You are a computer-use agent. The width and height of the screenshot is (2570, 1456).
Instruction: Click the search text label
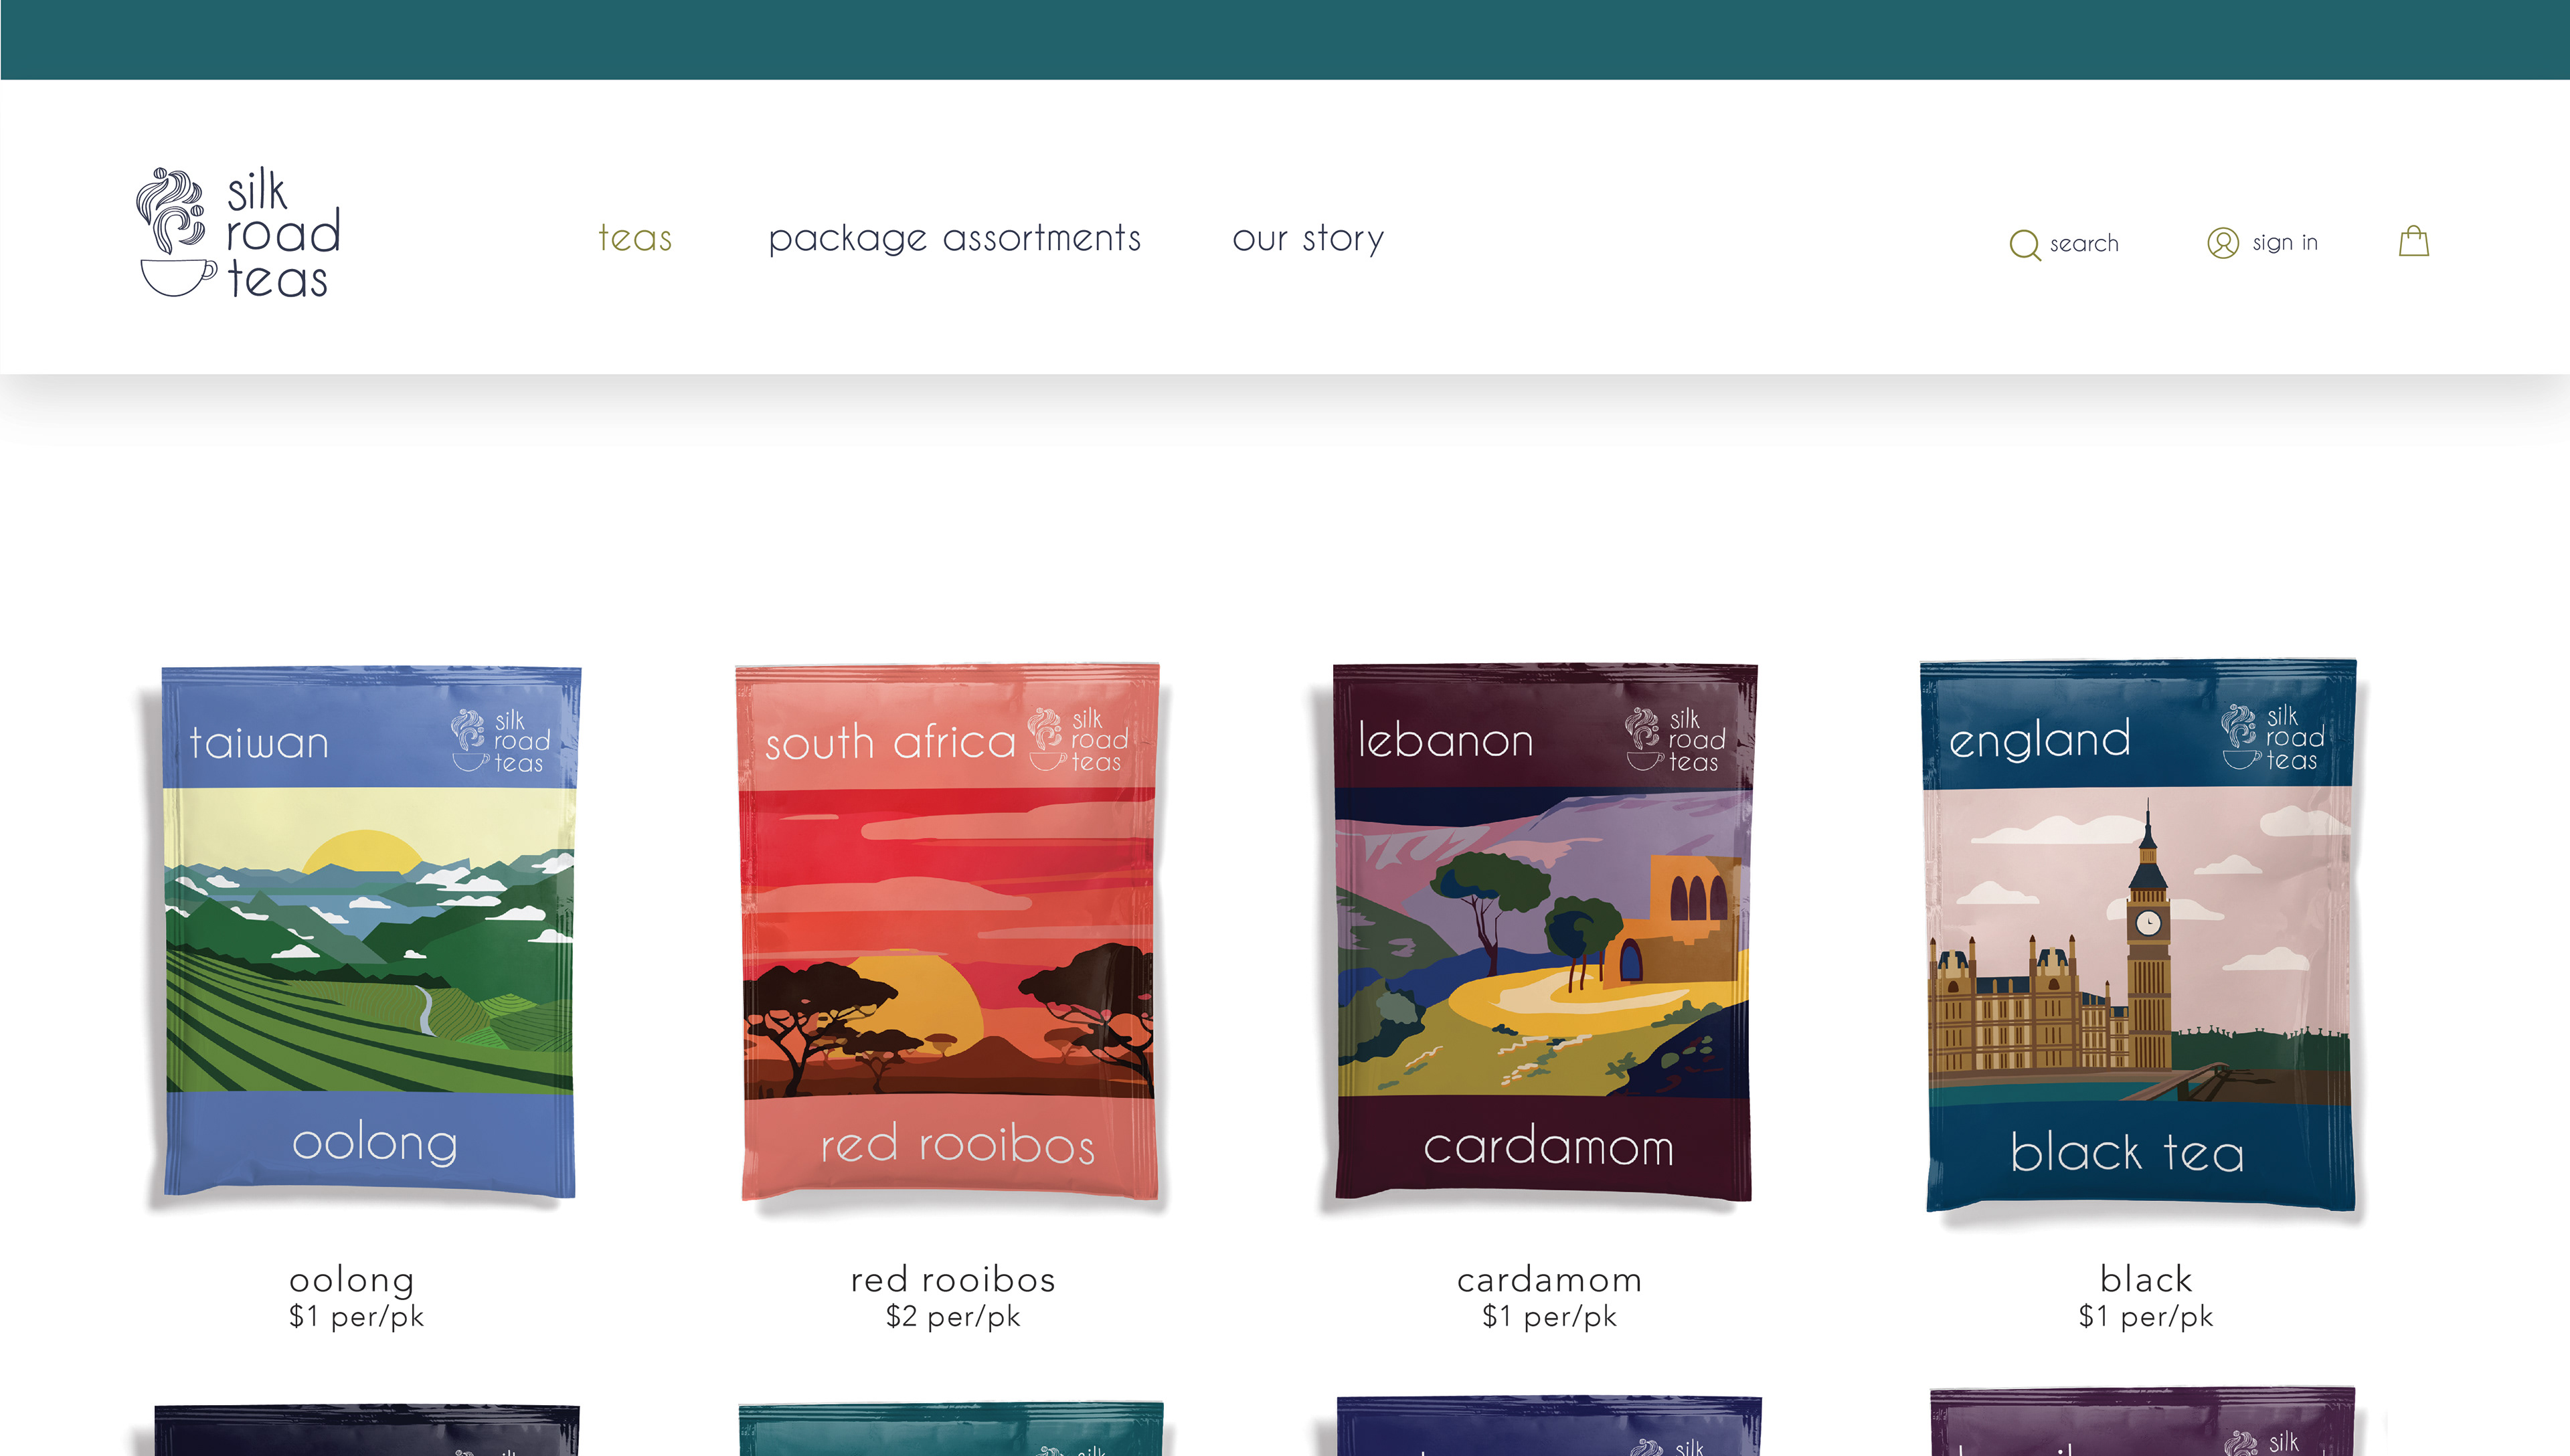pyautogui.click(x=2084, y=244)
